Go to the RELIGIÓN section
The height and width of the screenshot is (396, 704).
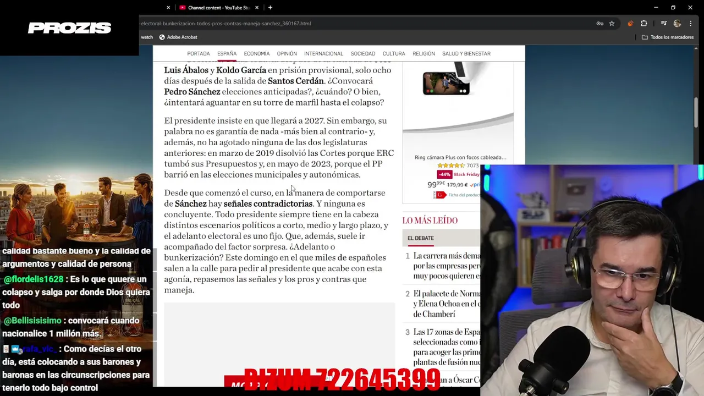click(x=424, y=54)
